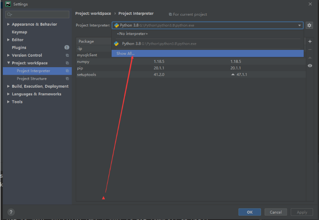The height and width of the screenshot is (220, 319).
Task: Collapse the Project: workSpace section
Action: coord(8,63)
